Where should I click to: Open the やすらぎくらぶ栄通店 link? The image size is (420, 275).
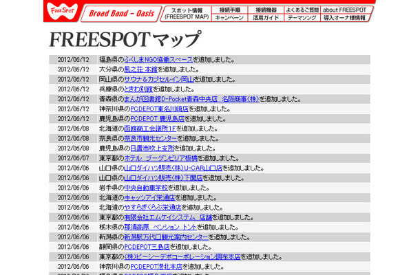(153, 208)
